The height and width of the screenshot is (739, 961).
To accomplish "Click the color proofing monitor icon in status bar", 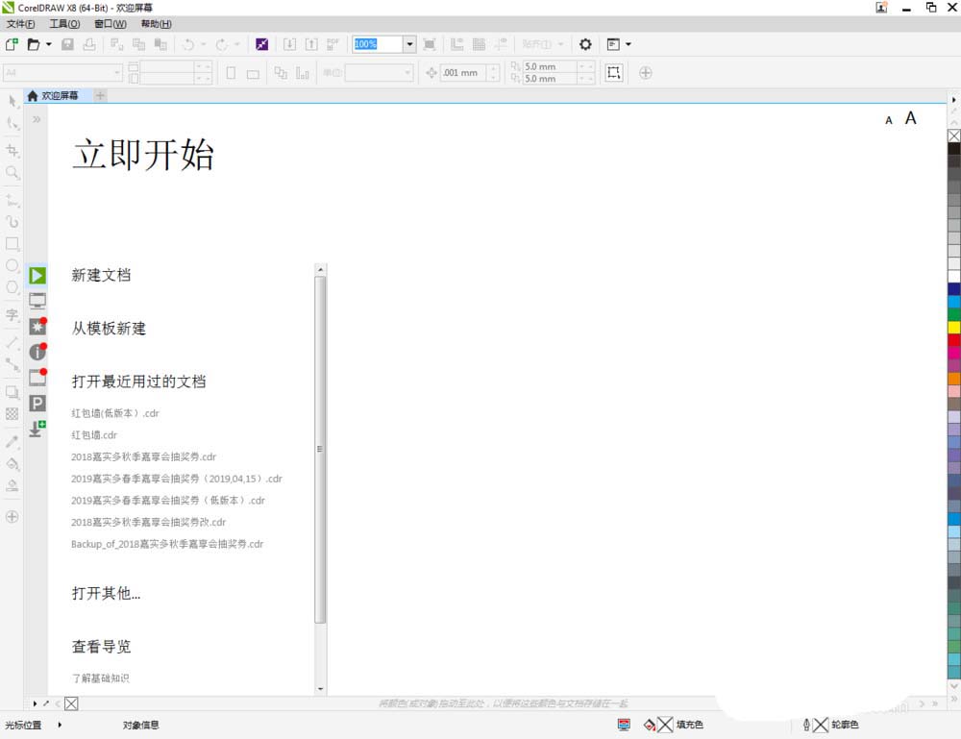I will [x=624, y=725].
